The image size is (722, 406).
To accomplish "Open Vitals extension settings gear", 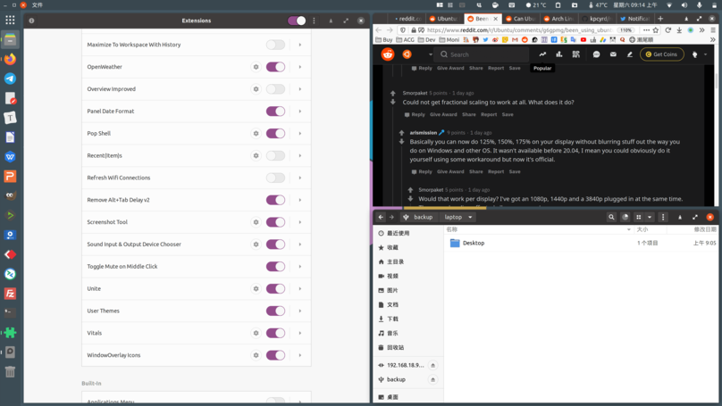I will pyautogui.click(x=256, y=333).
